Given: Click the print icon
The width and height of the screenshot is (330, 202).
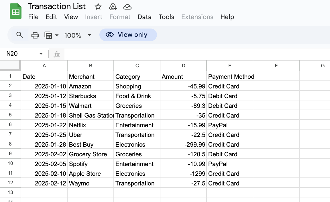Looking at the screenshot, I should [x=35, y=35].
